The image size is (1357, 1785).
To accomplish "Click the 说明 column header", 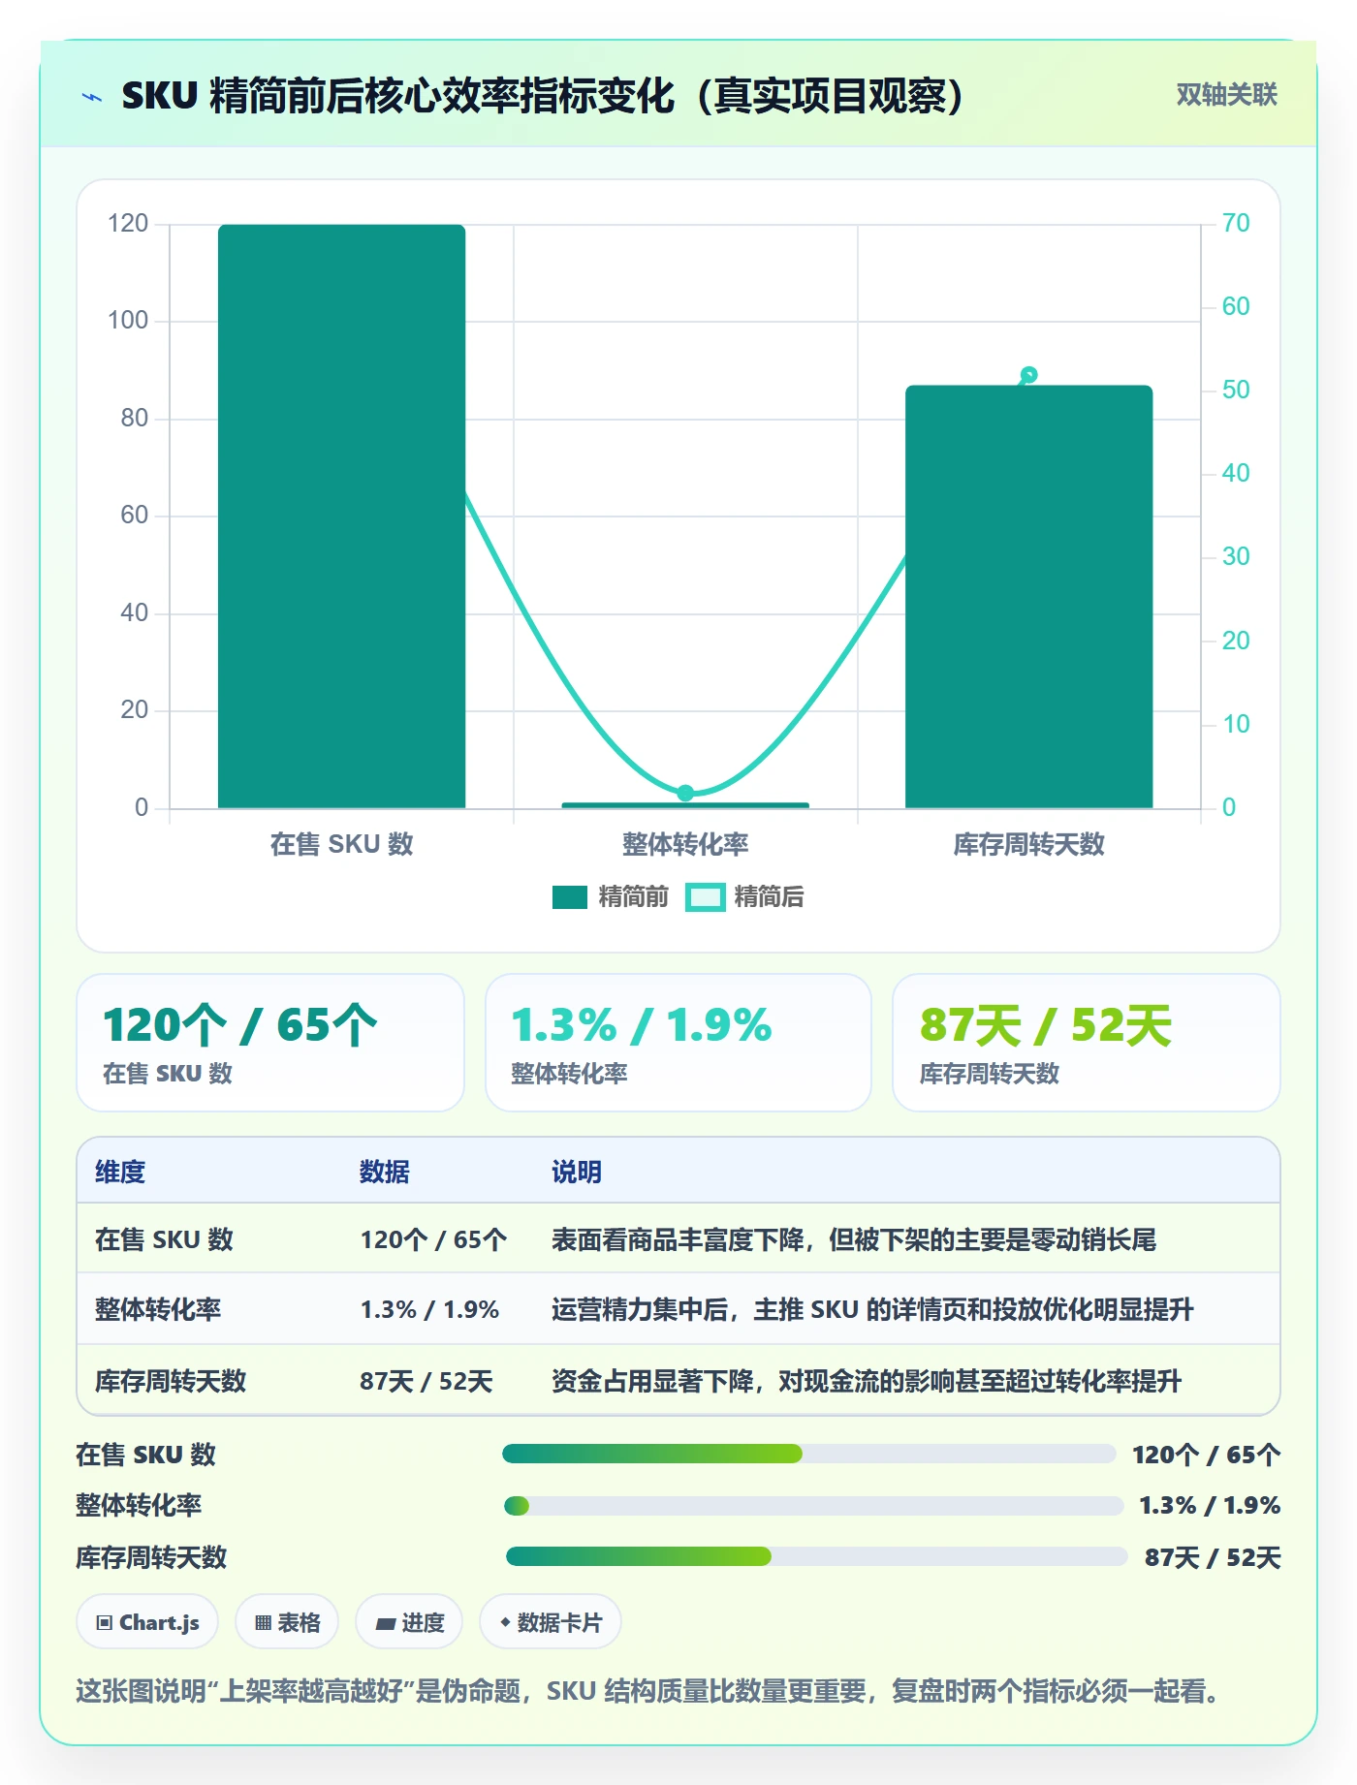I will [x=577, y=1172].
